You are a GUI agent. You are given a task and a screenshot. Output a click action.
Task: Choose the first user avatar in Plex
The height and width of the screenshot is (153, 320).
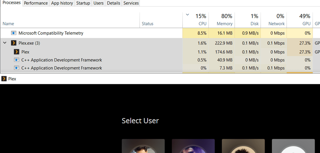coord(143,146)
